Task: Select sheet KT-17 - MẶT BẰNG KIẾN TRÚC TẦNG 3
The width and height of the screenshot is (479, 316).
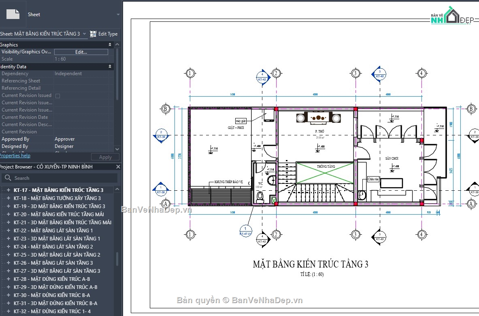Action: coord(58,190)
